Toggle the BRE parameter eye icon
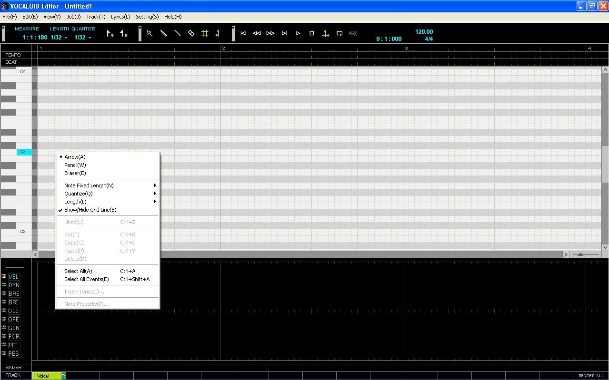 click(5, 293)
